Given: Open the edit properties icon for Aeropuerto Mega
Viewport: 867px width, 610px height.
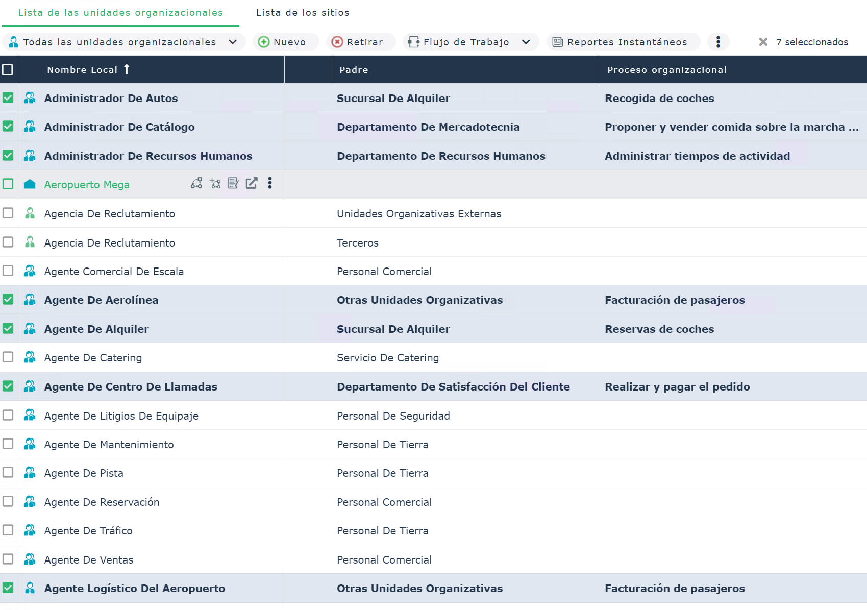Looking at the screenshot, I should (x=233, y=183).
